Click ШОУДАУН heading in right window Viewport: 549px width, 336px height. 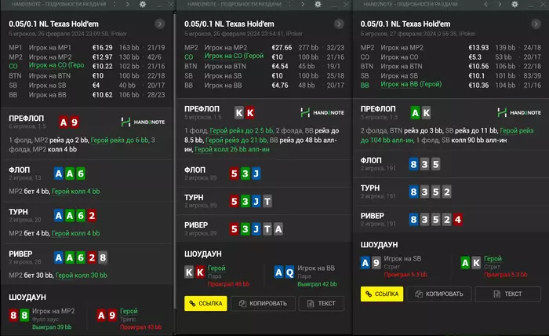pyautogui.click(x=379, y=245)
